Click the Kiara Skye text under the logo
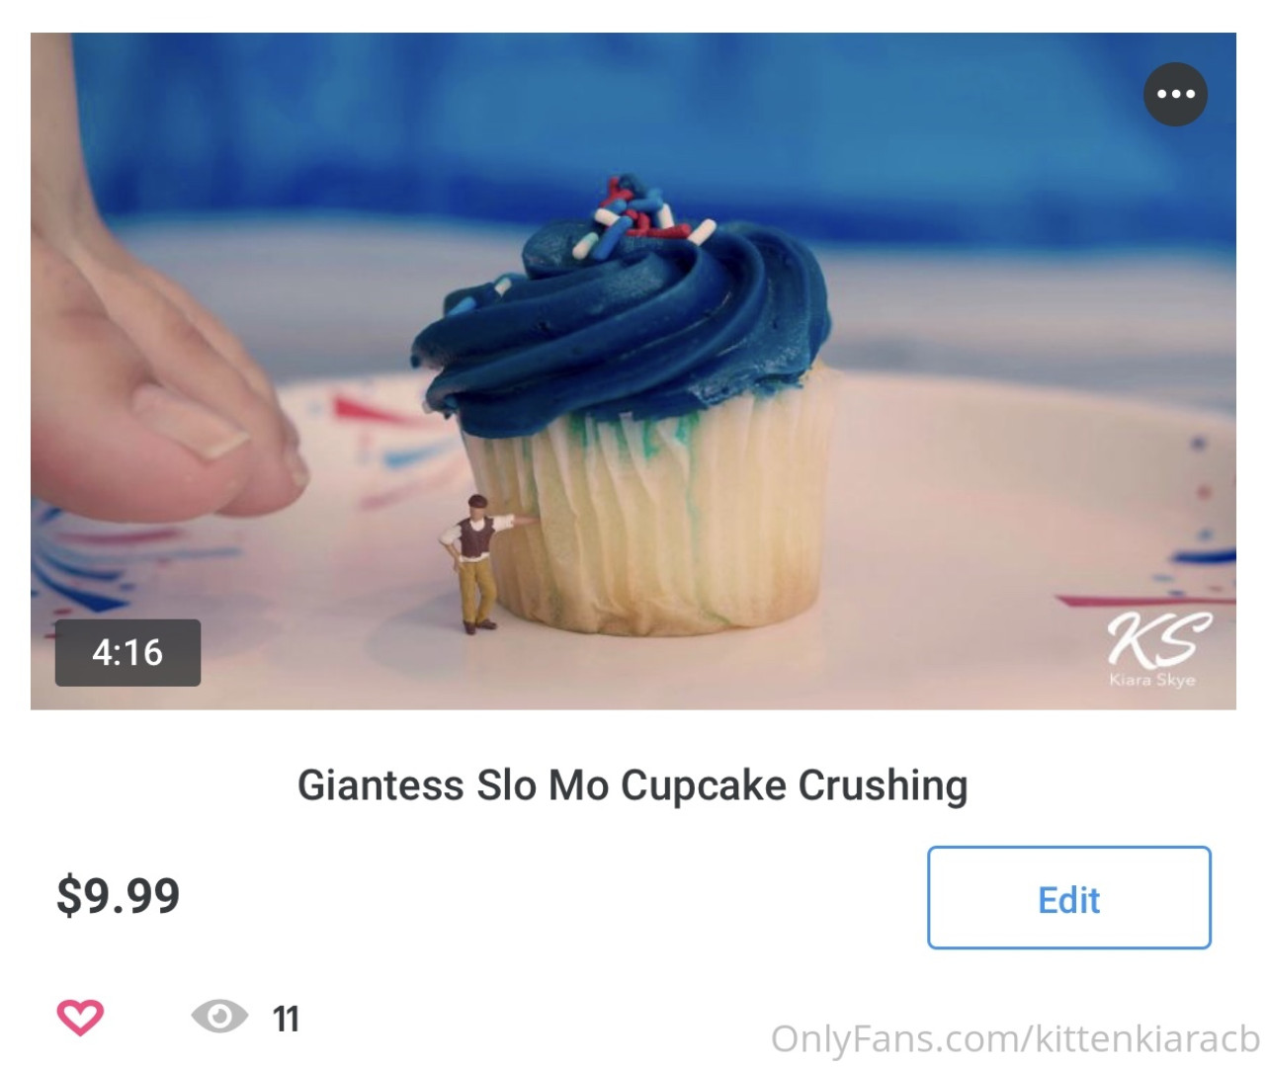This screenshot has width=1267, height=1067. click(x=1152, y=680)
